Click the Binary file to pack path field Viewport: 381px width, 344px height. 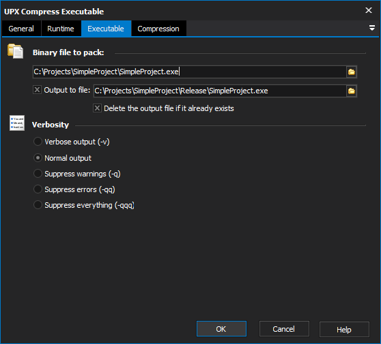tap(190, 72)
